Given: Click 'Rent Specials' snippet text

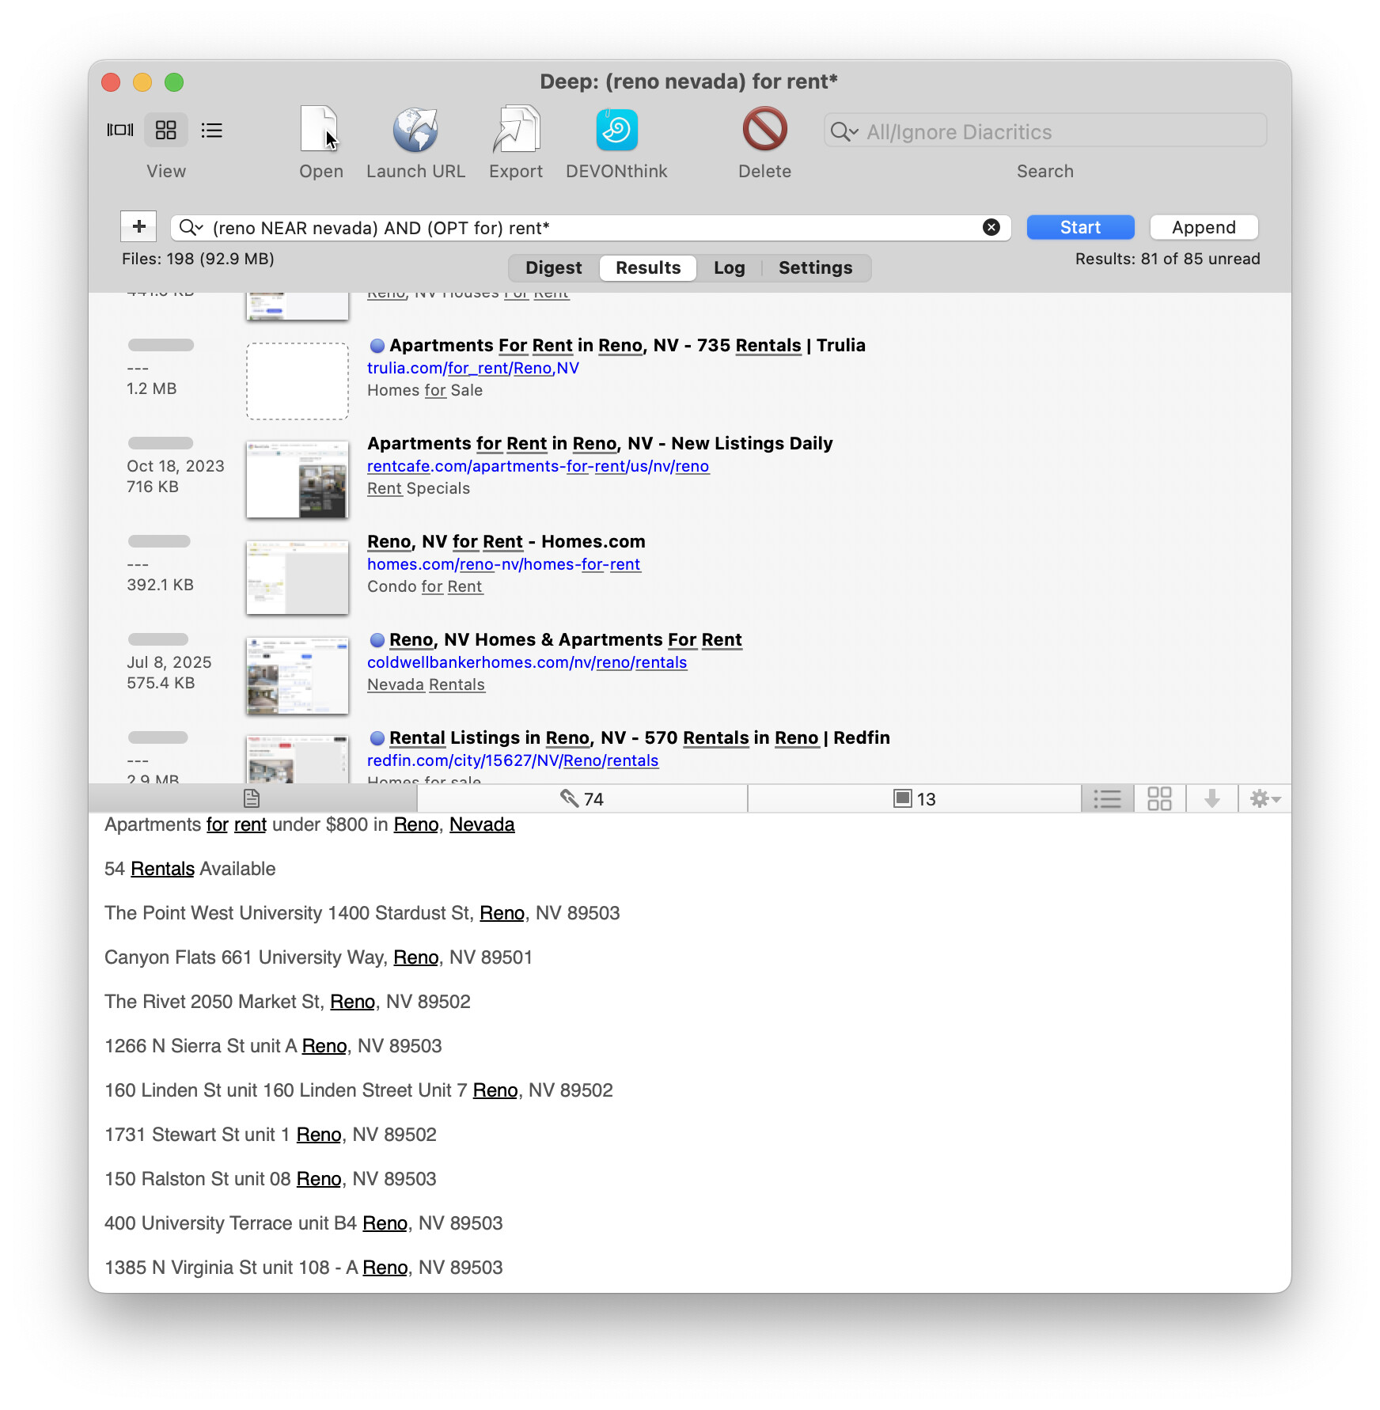Looking at the screenshot, I should (x=419, y=488).
